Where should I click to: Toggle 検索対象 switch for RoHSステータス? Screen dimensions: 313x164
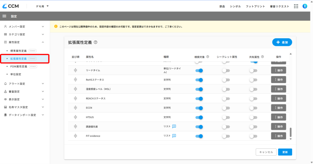tap(199, 80)
